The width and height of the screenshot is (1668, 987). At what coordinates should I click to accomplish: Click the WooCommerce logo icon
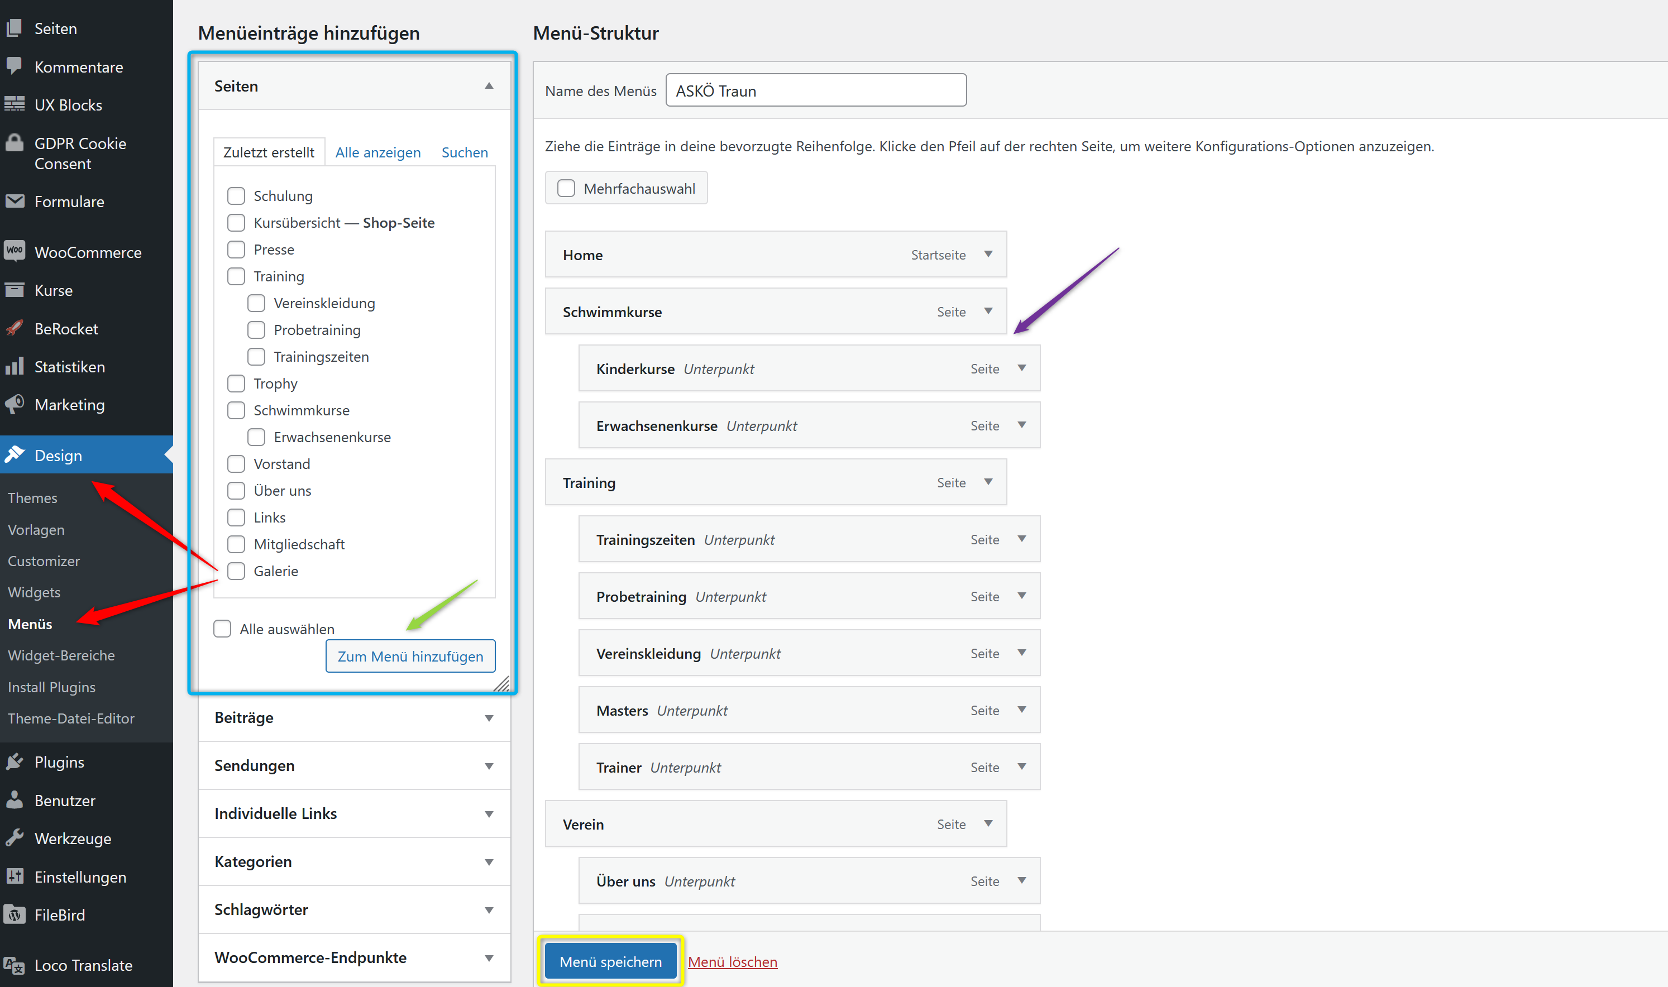(x=15, y=251)
